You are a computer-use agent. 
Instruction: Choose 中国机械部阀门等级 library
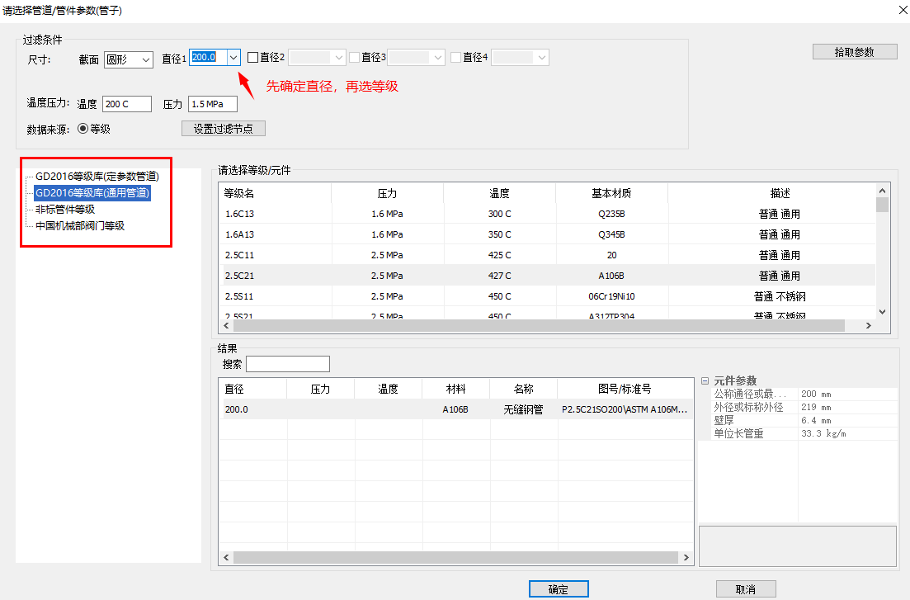coord(80,226)
